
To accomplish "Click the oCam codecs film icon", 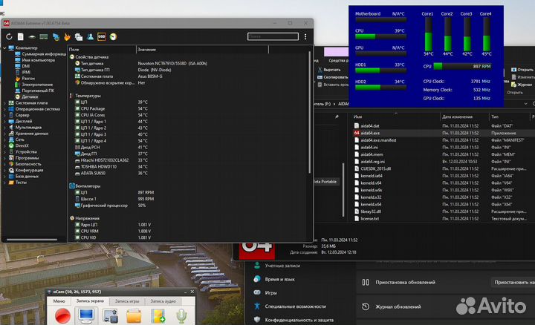I will 158,315.
